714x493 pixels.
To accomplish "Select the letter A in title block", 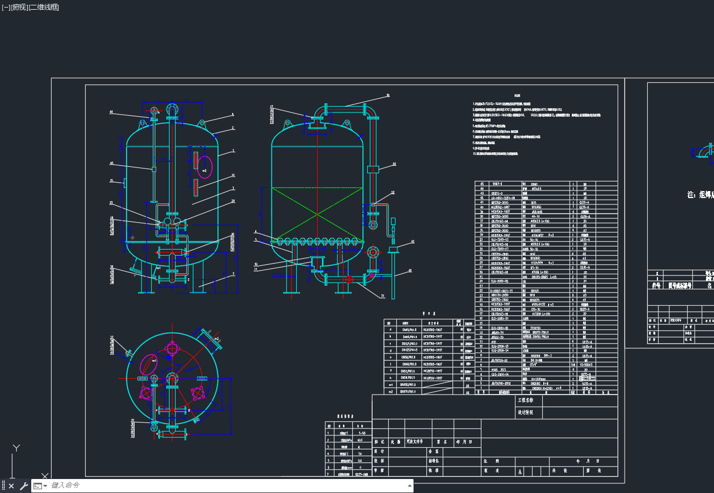I will 520,471.
